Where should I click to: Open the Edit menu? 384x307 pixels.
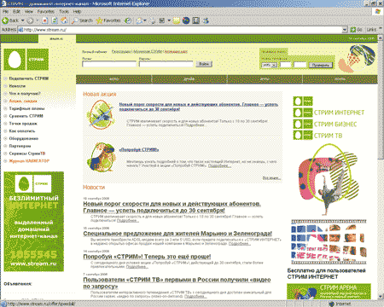(16, 12)
